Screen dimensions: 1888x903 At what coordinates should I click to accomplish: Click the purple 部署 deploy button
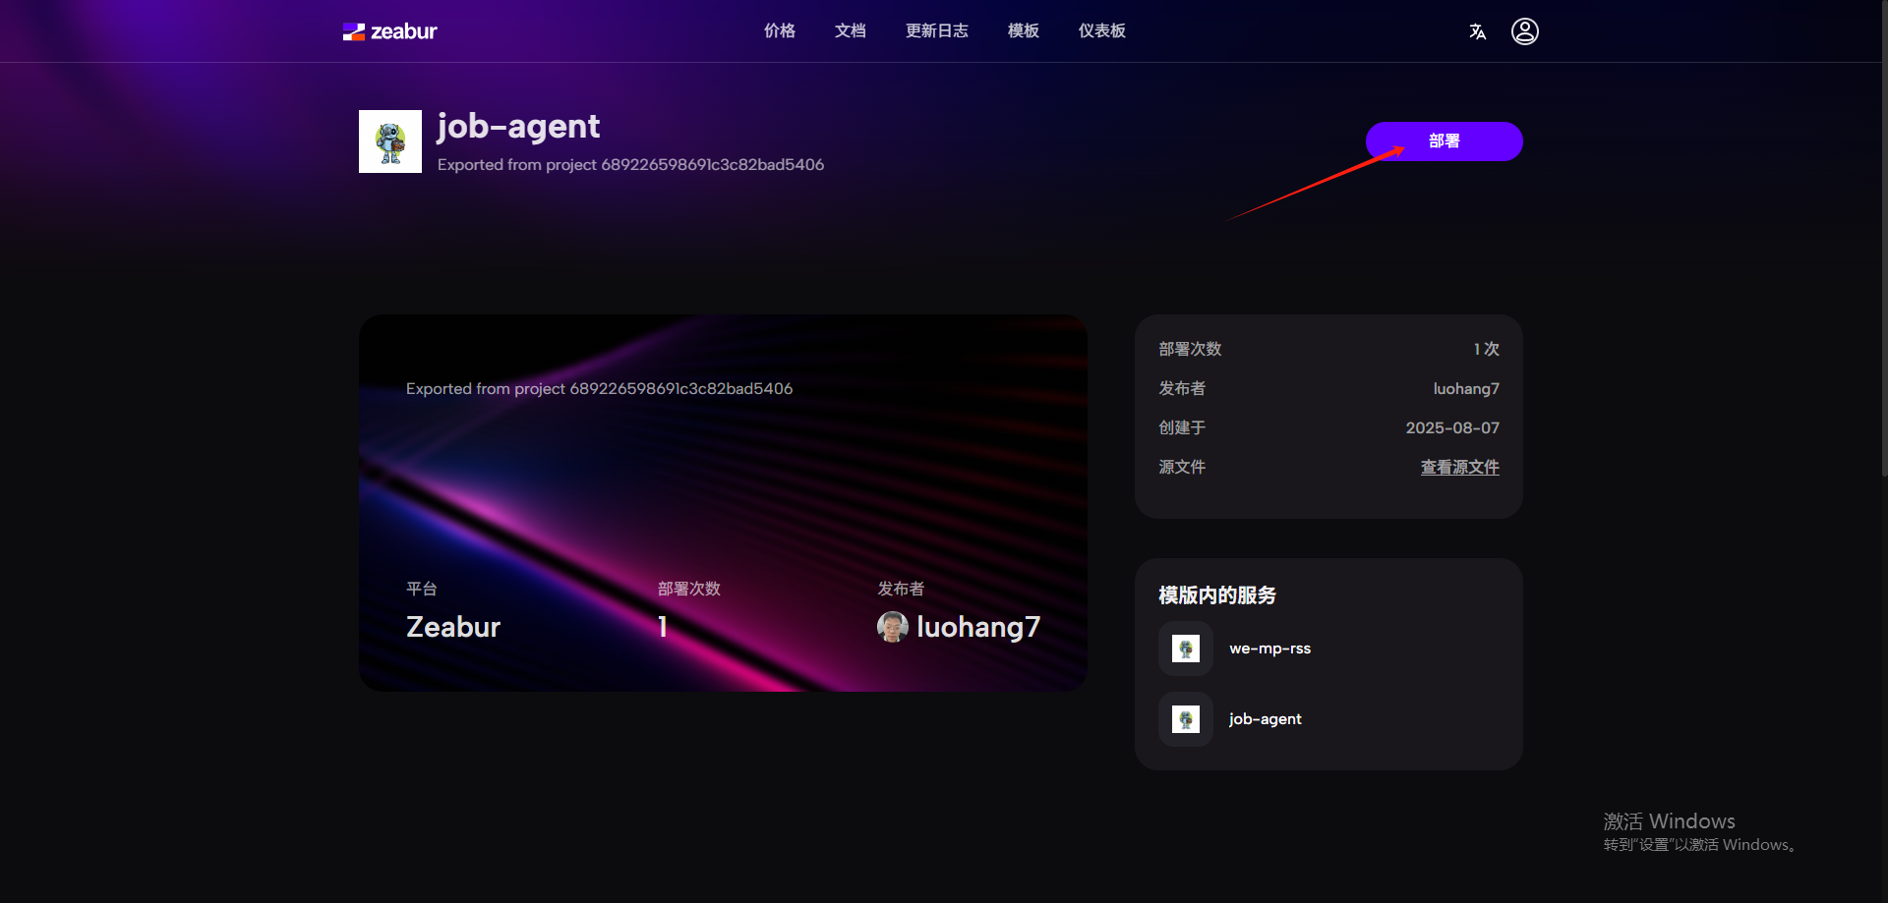click(1444, 141)
